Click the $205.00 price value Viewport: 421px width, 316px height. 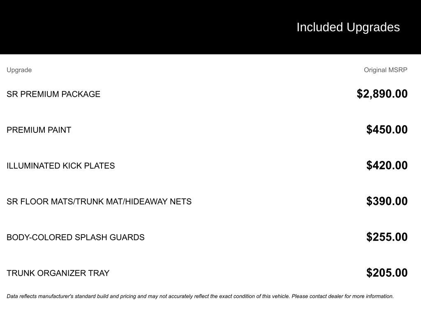point(387,272)
